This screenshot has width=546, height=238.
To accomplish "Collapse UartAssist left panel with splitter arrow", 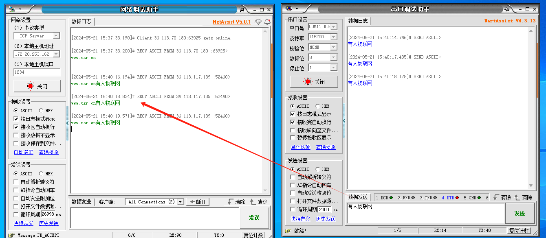I will click(344, 121).
